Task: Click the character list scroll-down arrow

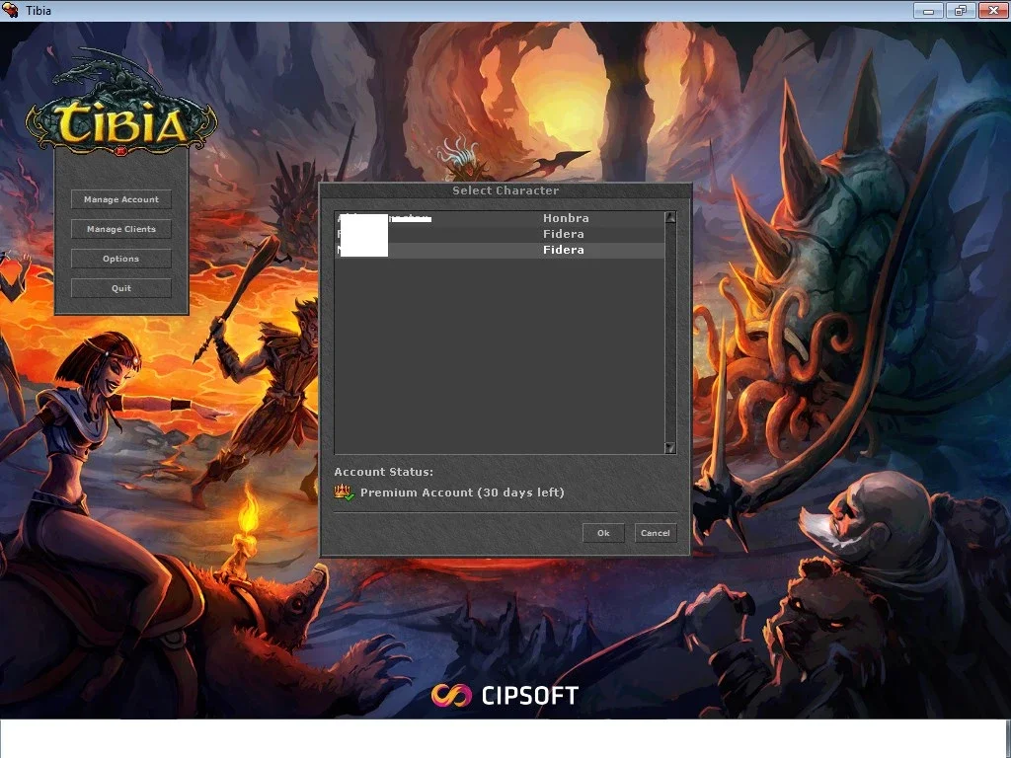Action: tap(670, 447)
